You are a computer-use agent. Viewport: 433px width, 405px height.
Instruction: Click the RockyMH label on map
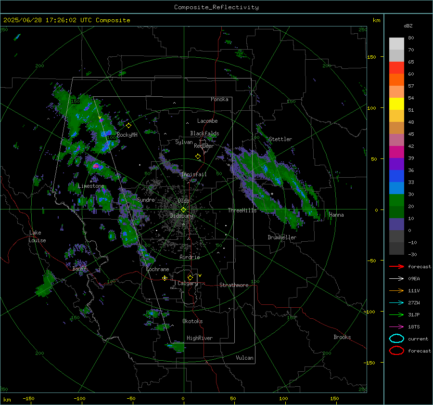coord(127,135)
